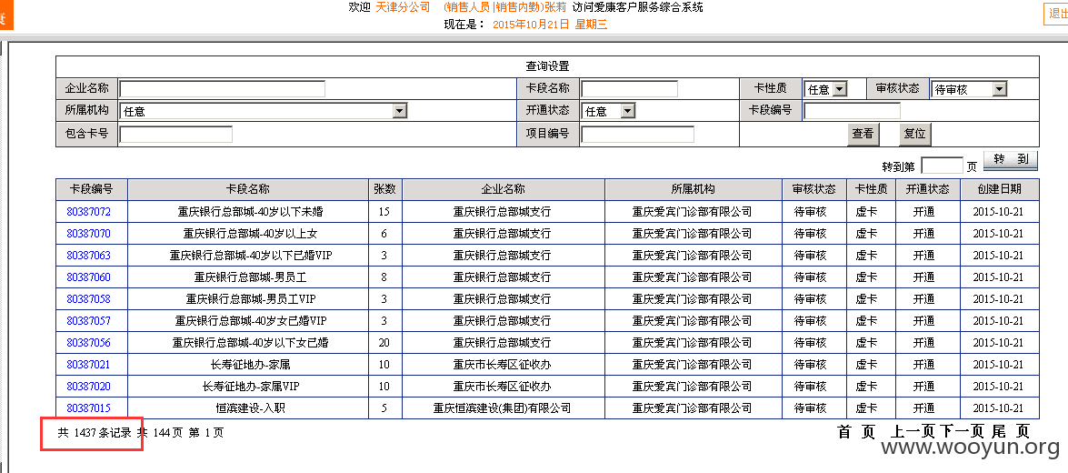Click quantity 20 in row 80387056
Image resolution: width=1068 pixels, height=473 pixels.
tap(384, 343)
